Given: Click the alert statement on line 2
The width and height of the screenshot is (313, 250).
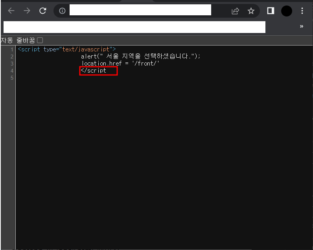Looking at the screenshot, I should (x=140, y=56).
